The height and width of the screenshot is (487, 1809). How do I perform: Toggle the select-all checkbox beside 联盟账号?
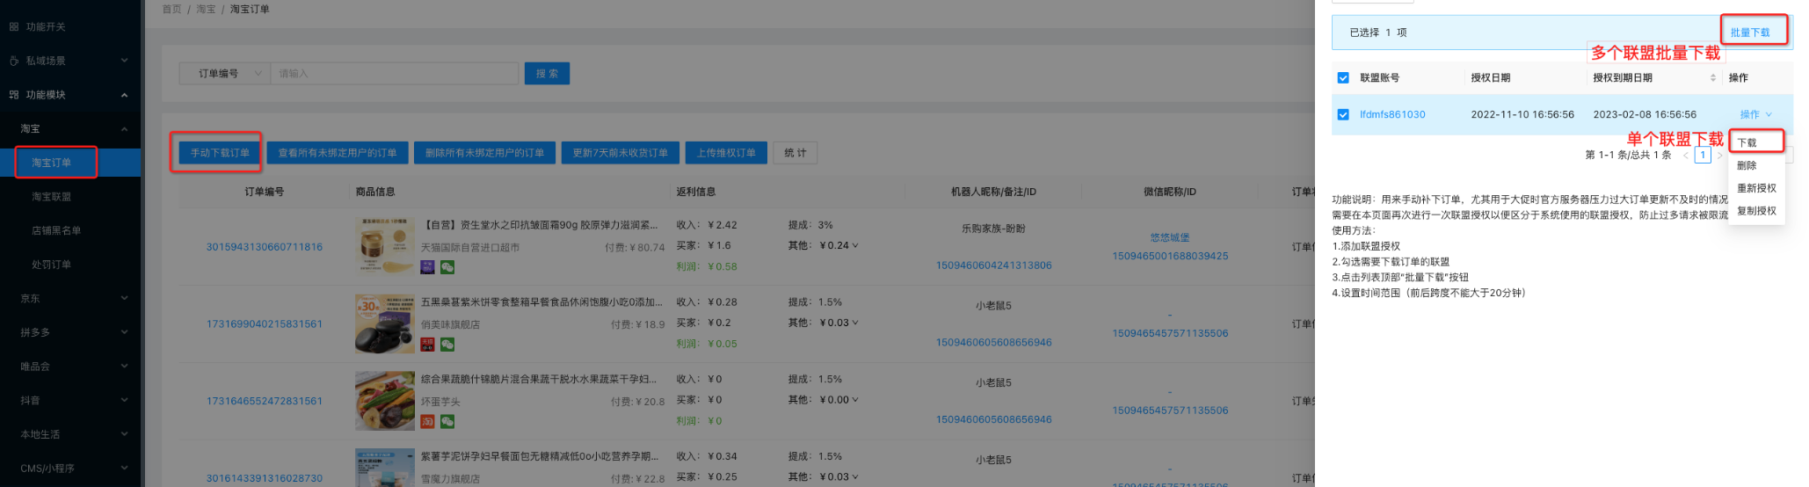[x=1343, y=78]
